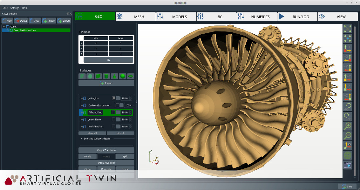This screenshot has width=360, height=190.
Task: Open the Copy / Transform tool
Action: (x=106, y=150)
